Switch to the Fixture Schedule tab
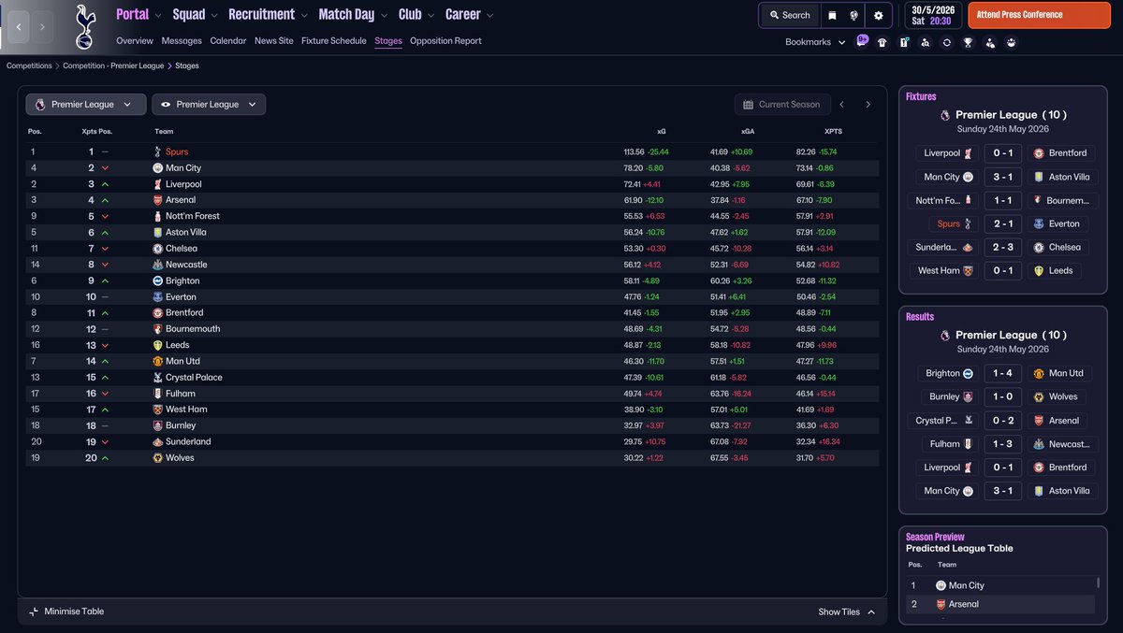Viewport: 1123px width, 633px height. pyautogui.click(x=334, y=41)
